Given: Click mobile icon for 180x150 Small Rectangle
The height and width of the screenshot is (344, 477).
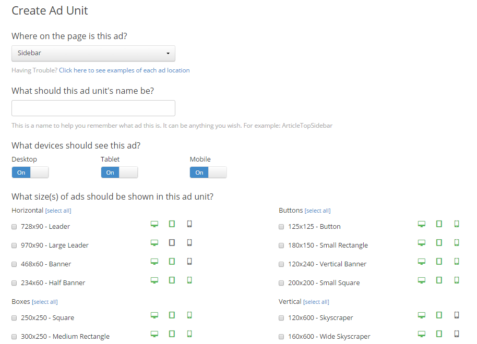Looking at the screenshot, I should [457, 243].
